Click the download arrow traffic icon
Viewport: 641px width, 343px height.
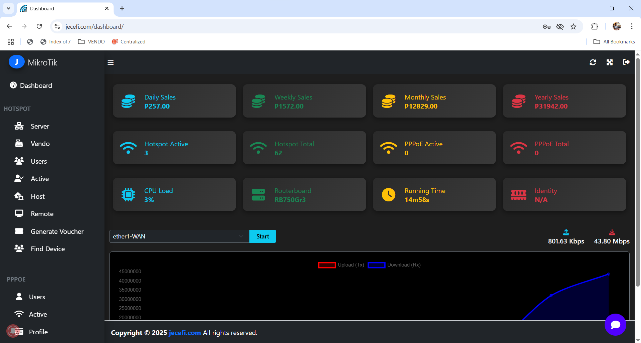612,232
